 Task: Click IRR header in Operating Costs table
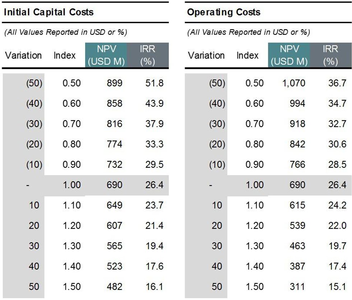point(330,55)
